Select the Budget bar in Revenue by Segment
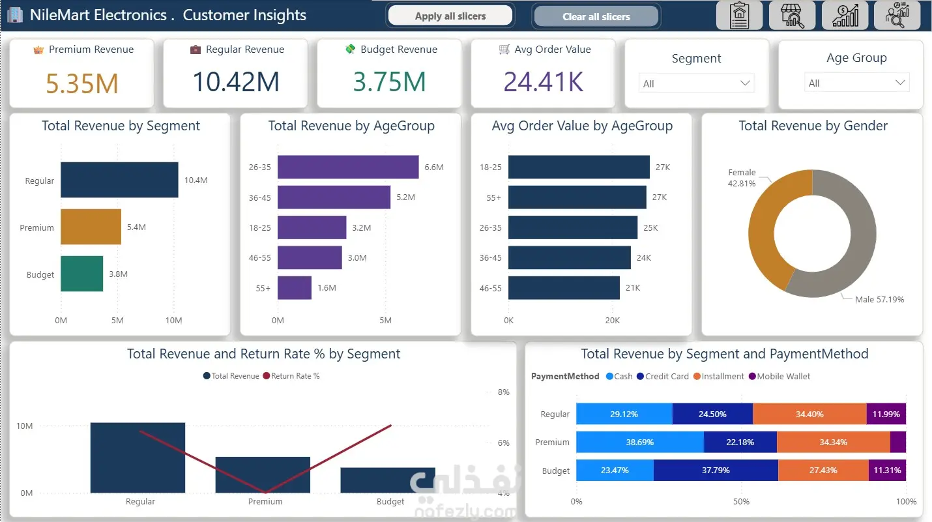Viewport: 932px width, 522px height. point(82,274)
